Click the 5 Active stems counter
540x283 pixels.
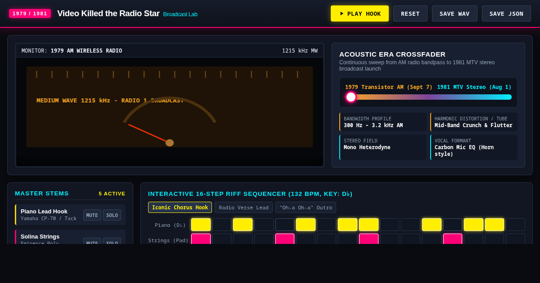pos(112,194)
